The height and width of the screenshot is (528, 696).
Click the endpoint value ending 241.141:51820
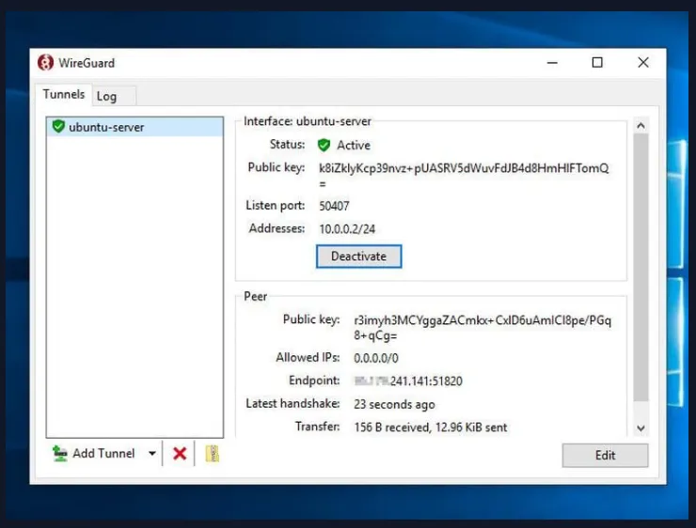pyautogui.click(x=408, y=380)
